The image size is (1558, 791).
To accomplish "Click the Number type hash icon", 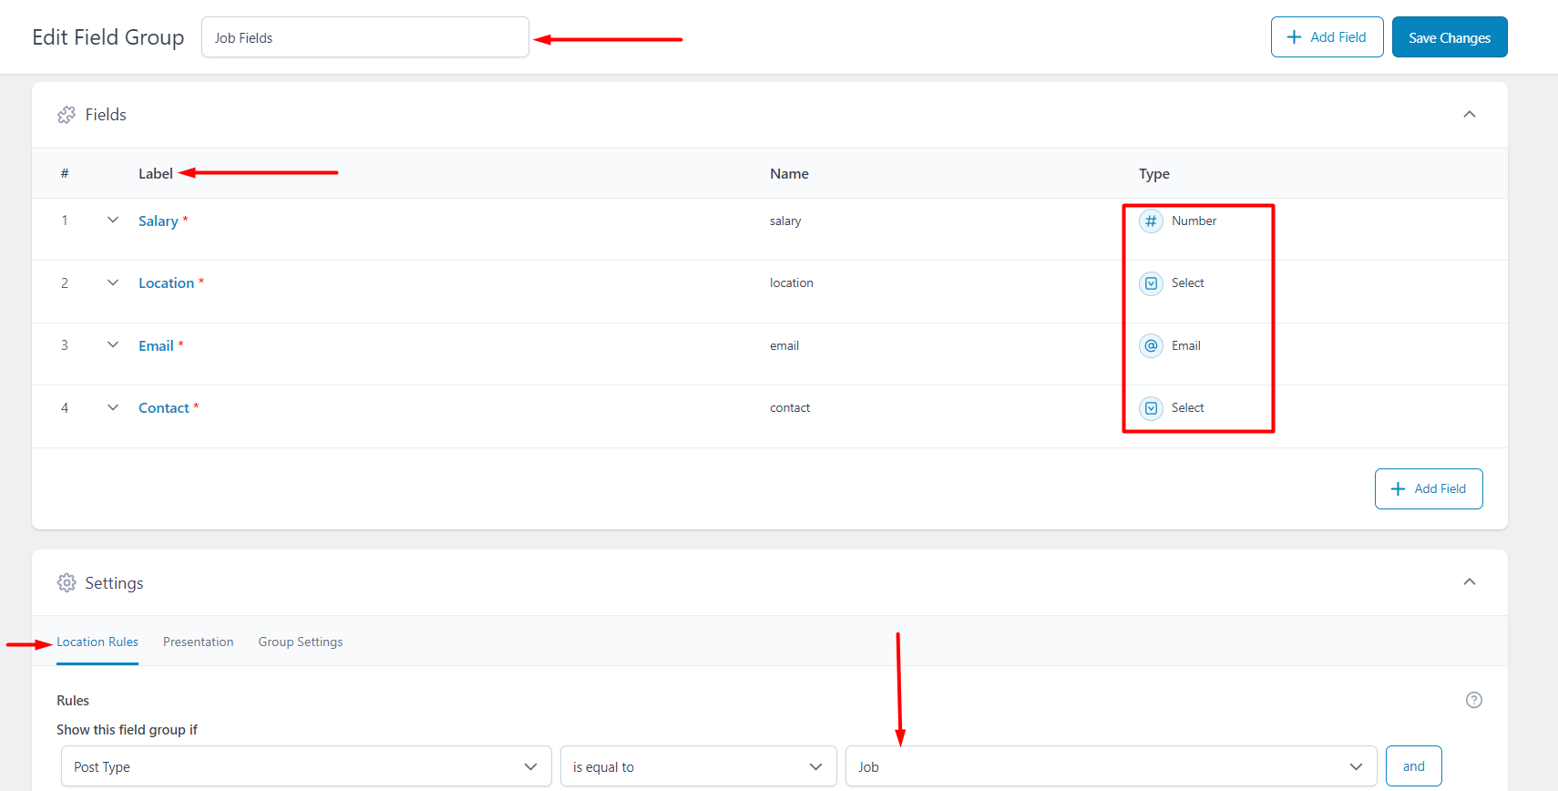I will pos(1151,221).
